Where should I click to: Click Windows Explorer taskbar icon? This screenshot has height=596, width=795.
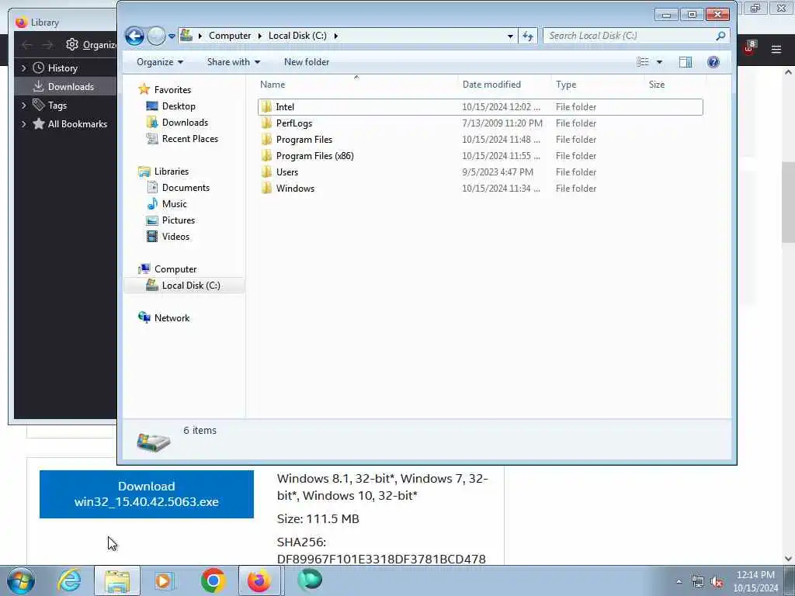(x=117, y=580)
